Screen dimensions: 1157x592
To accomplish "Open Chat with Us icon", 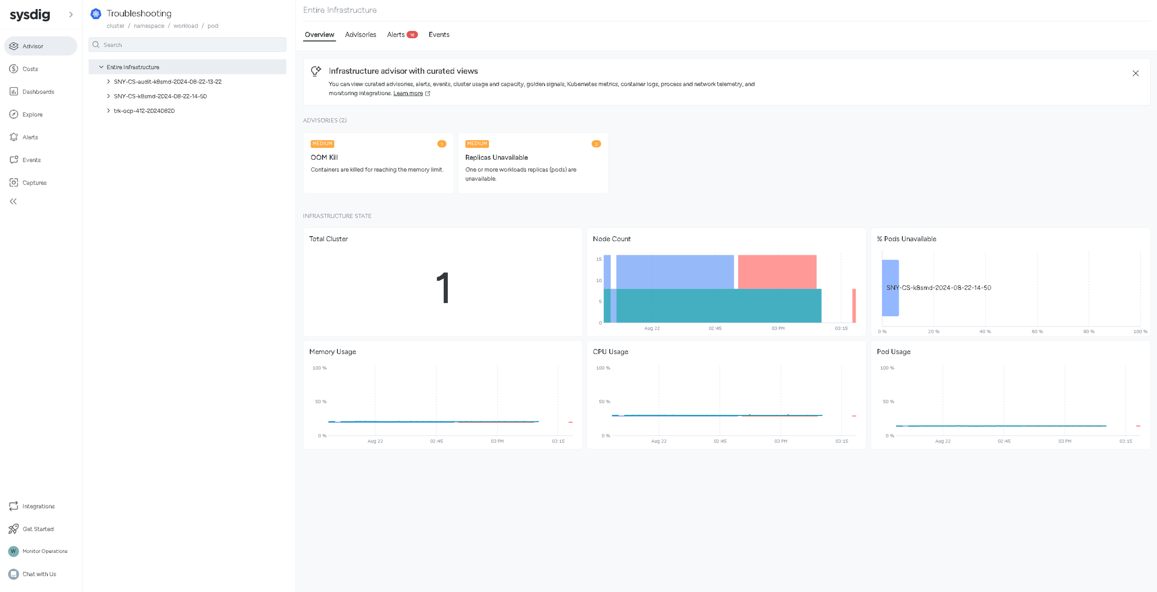I will tap(14, 574).
